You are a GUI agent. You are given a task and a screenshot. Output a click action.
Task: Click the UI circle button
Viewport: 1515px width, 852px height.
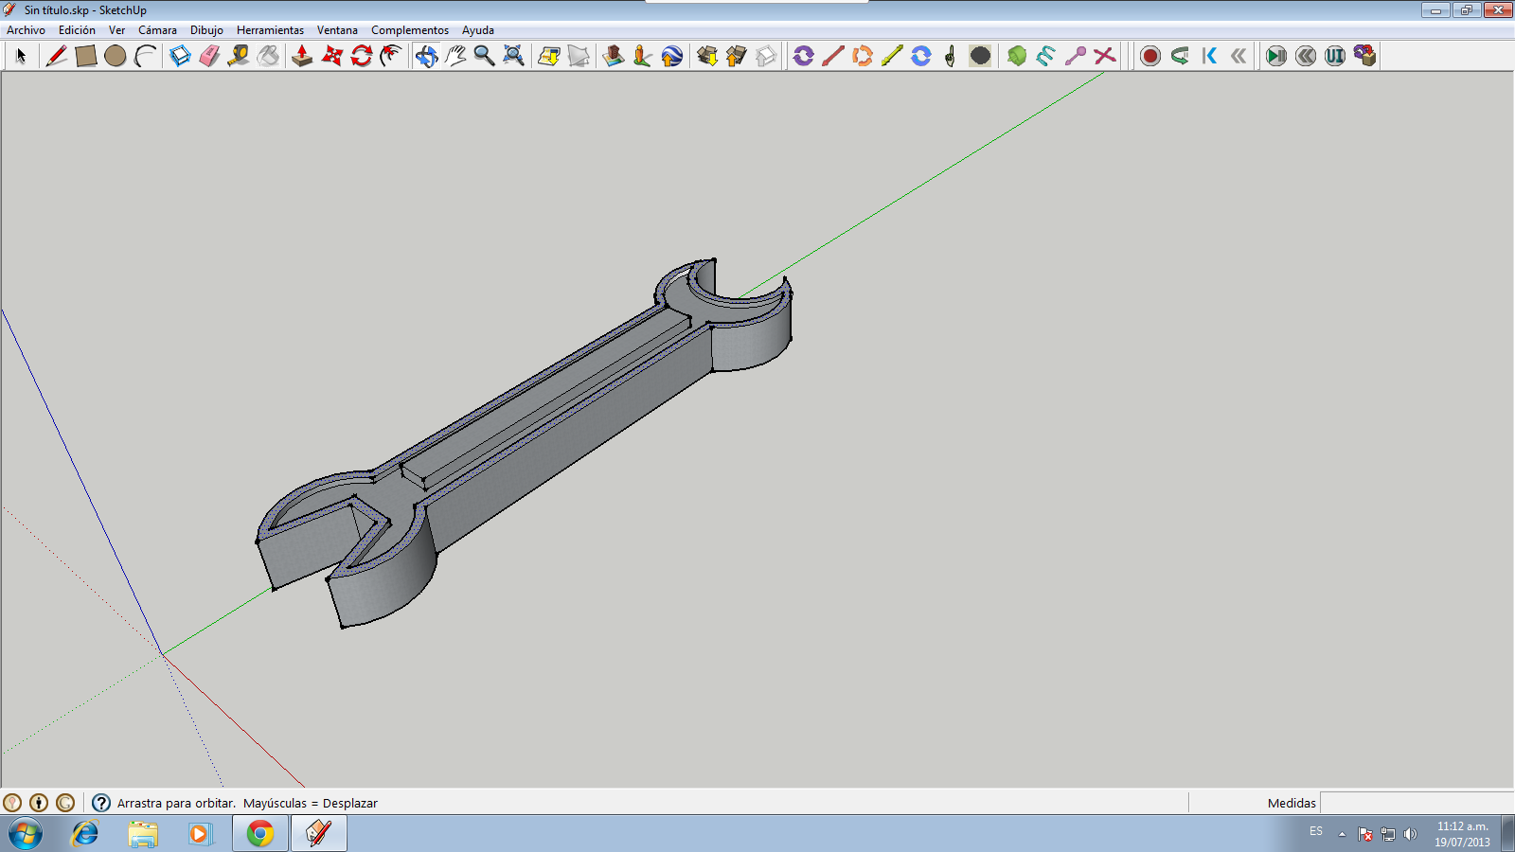click(x=1335, y=56)
